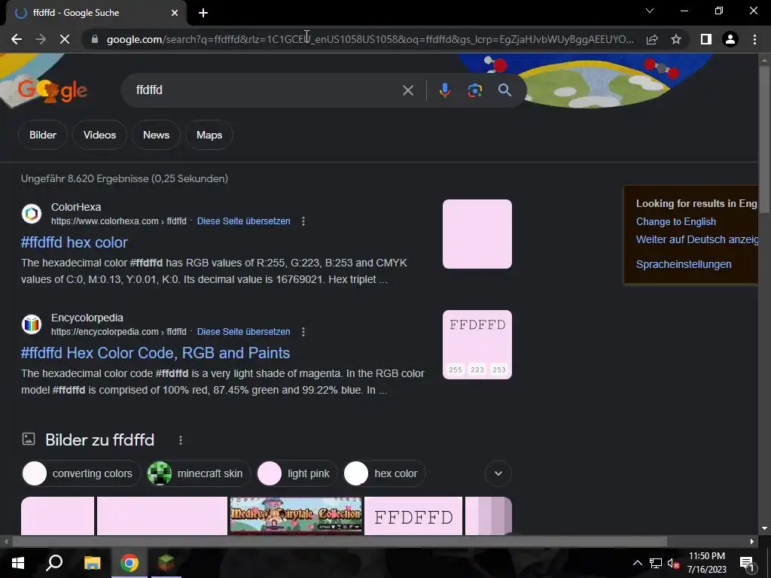Click the forward navigation arrow
The width and height of the screenshot is (771, 578).
click(x=41, y=39)
